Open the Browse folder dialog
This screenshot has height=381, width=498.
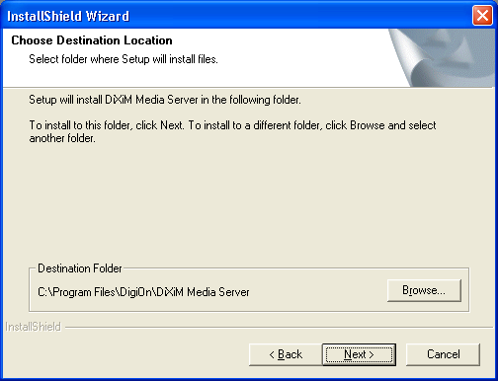[x=424, y=290]
